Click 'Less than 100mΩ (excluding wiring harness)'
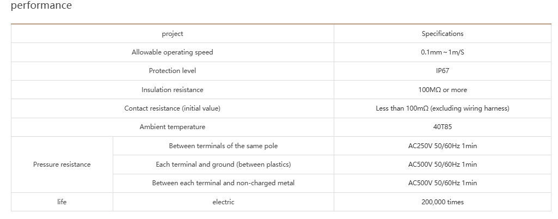 [442, 108]
